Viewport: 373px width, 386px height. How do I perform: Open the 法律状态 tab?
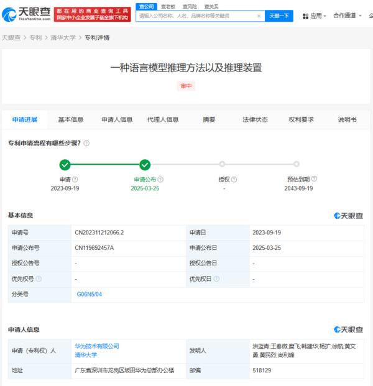click(x=255, y=119)
